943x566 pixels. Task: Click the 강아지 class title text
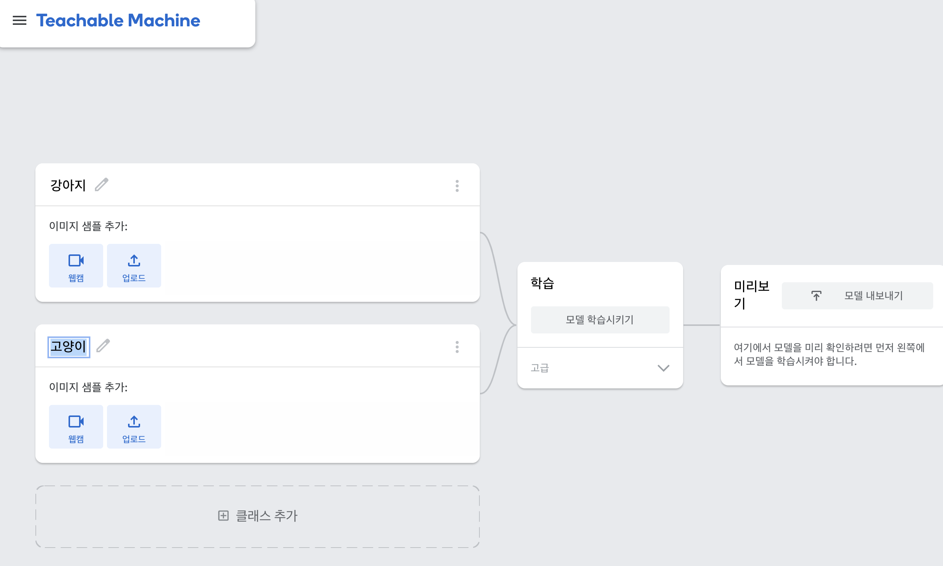click(68, 186)
